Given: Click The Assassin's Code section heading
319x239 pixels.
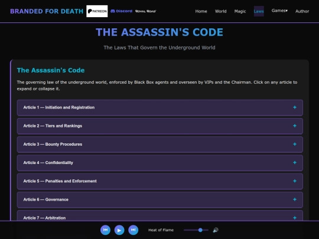Looking at the screenshot, I should pos(51,70).
